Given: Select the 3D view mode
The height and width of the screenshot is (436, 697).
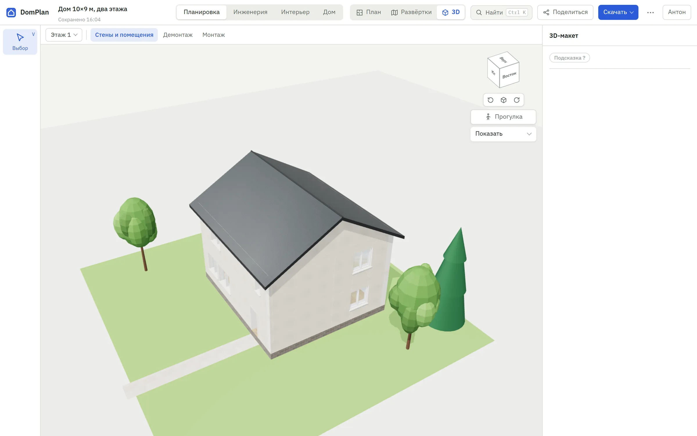Looking at the screenshot, I should [x=451, y=12].
